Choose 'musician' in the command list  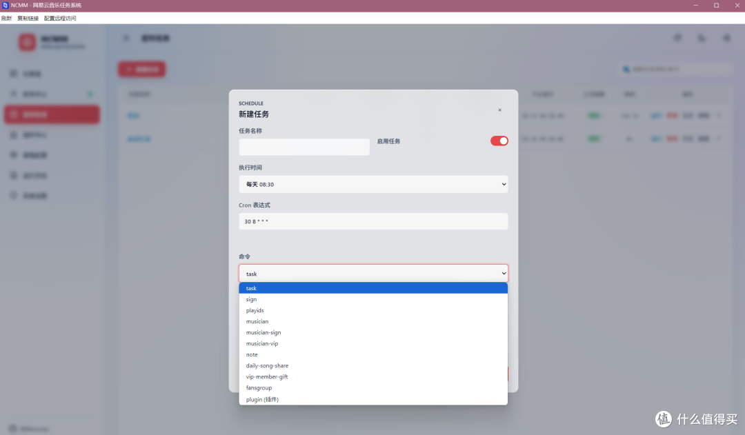click(x=373, y=321)
